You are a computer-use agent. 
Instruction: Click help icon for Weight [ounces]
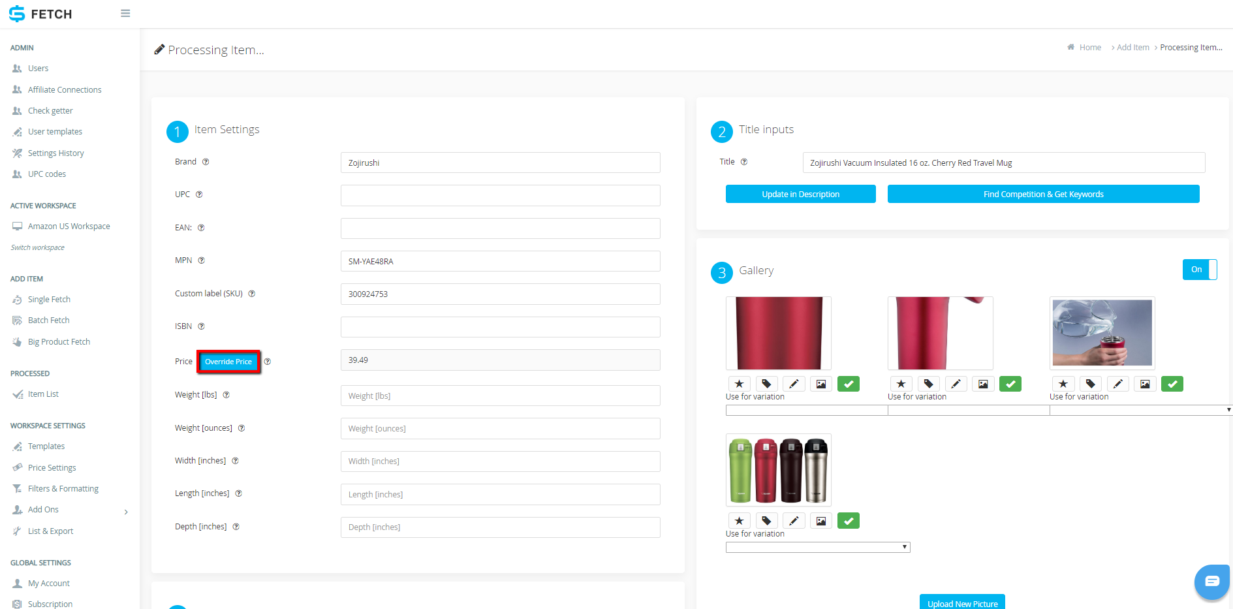click(241, 428)
